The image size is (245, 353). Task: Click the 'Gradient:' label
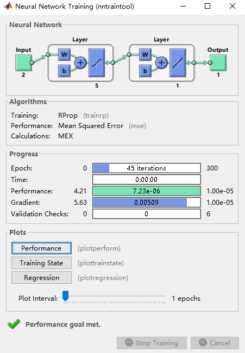tap(26, 203)
